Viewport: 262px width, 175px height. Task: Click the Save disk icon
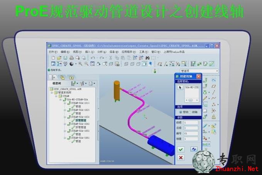(x=65, y=58)
